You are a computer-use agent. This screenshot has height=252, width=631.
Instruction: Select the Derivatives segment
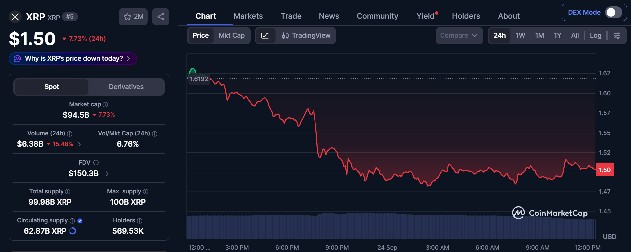pos(126,87)
